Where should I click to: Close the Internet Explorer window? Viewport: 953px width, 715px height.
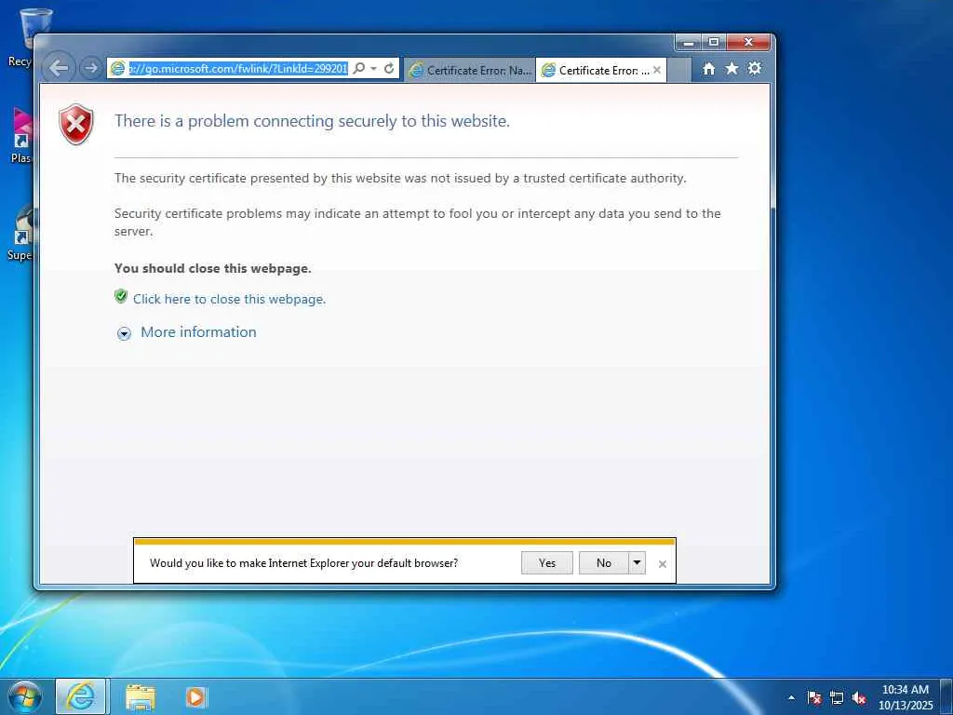click(748, 43)
